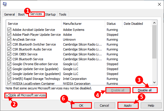Confirm with the OK button
This screenshot has height=111, width=164.
click(81, 106)
